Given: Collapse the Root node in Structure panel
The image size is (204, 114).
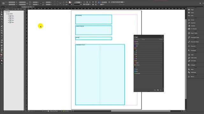Looking at the screenshot, I should point(5,12).
